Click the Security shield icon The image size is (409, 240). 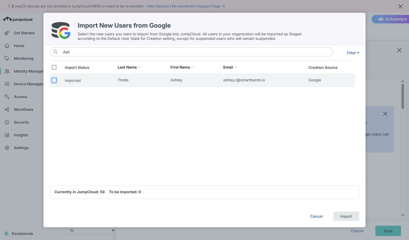7,122
